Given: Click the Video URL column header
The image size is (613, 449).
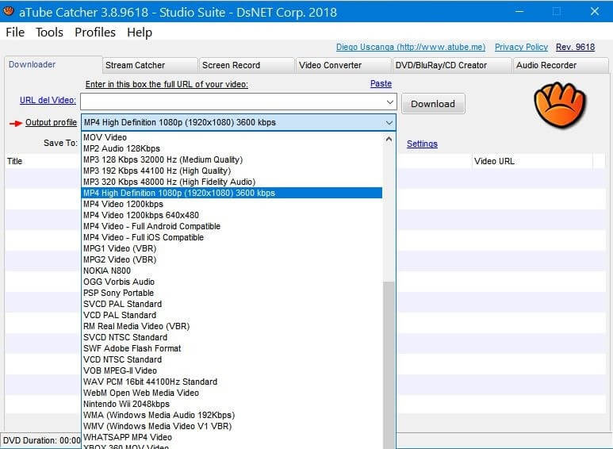Looking at the screenshot, I should pos(532,161).
